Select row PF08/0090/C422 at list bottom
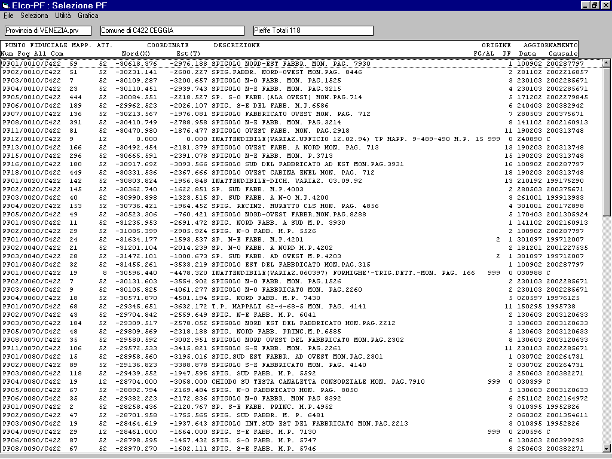 tap(239, 448)
